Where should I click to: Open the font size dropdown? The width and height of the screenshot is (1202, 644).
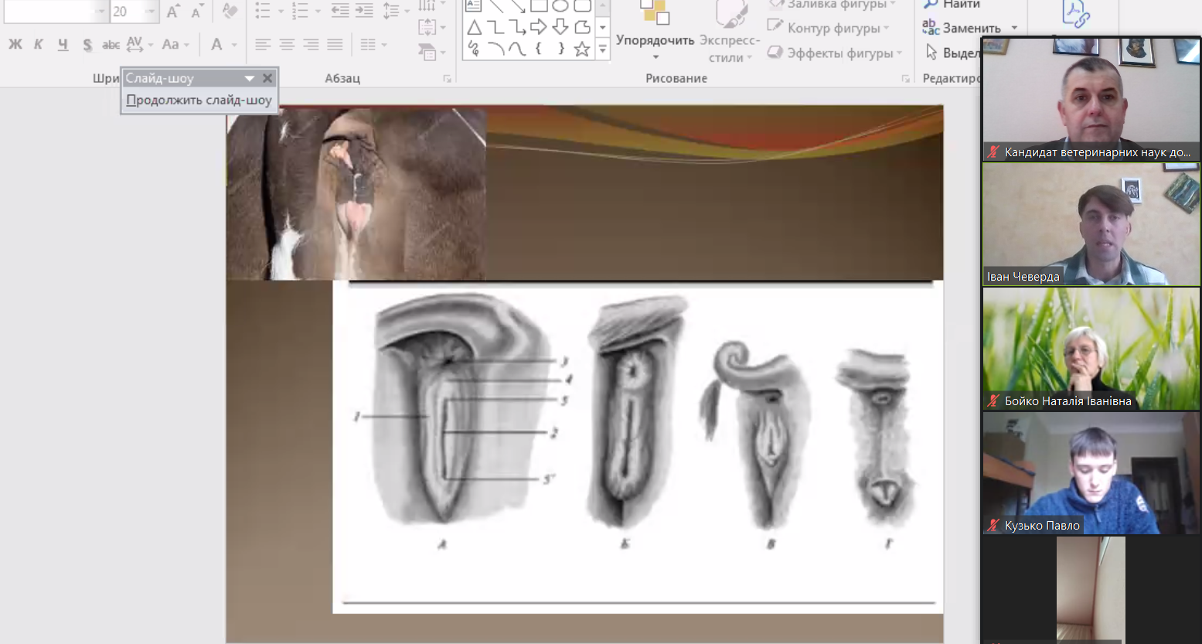(x=151, y=11)
